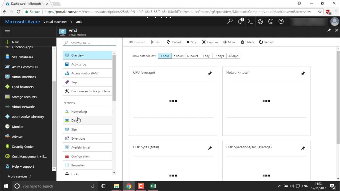Click the Azure Active Directory icon
The image size is (340, 191).
click(x=7, y=117)
